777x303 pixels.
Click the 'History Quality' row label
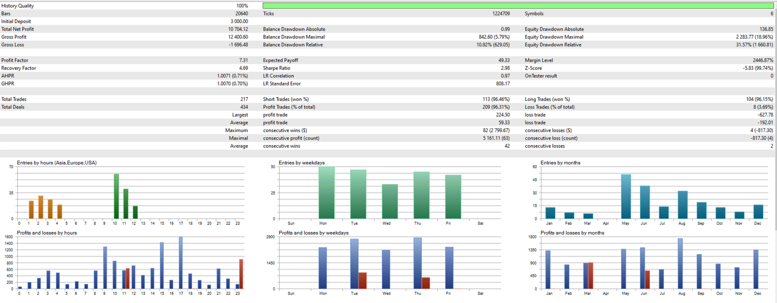click(x=18, y=6)
